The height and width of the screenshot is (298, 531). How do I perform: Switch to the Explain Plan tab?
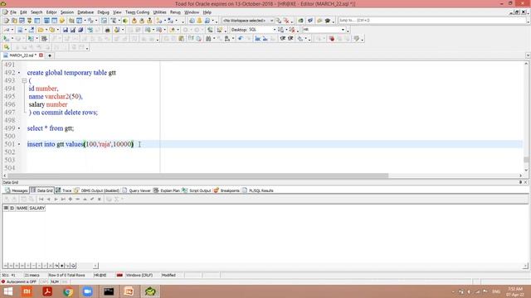pyautogui.click(x=167, y=190)
